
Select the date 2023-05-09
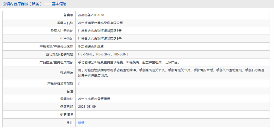(x=87, y=107)
